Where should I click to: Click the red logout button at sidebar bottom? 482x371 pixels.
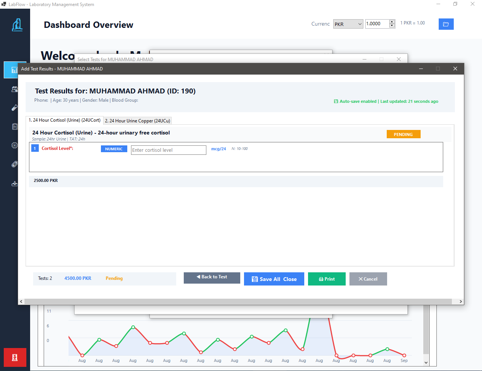[x=15, y=357]
